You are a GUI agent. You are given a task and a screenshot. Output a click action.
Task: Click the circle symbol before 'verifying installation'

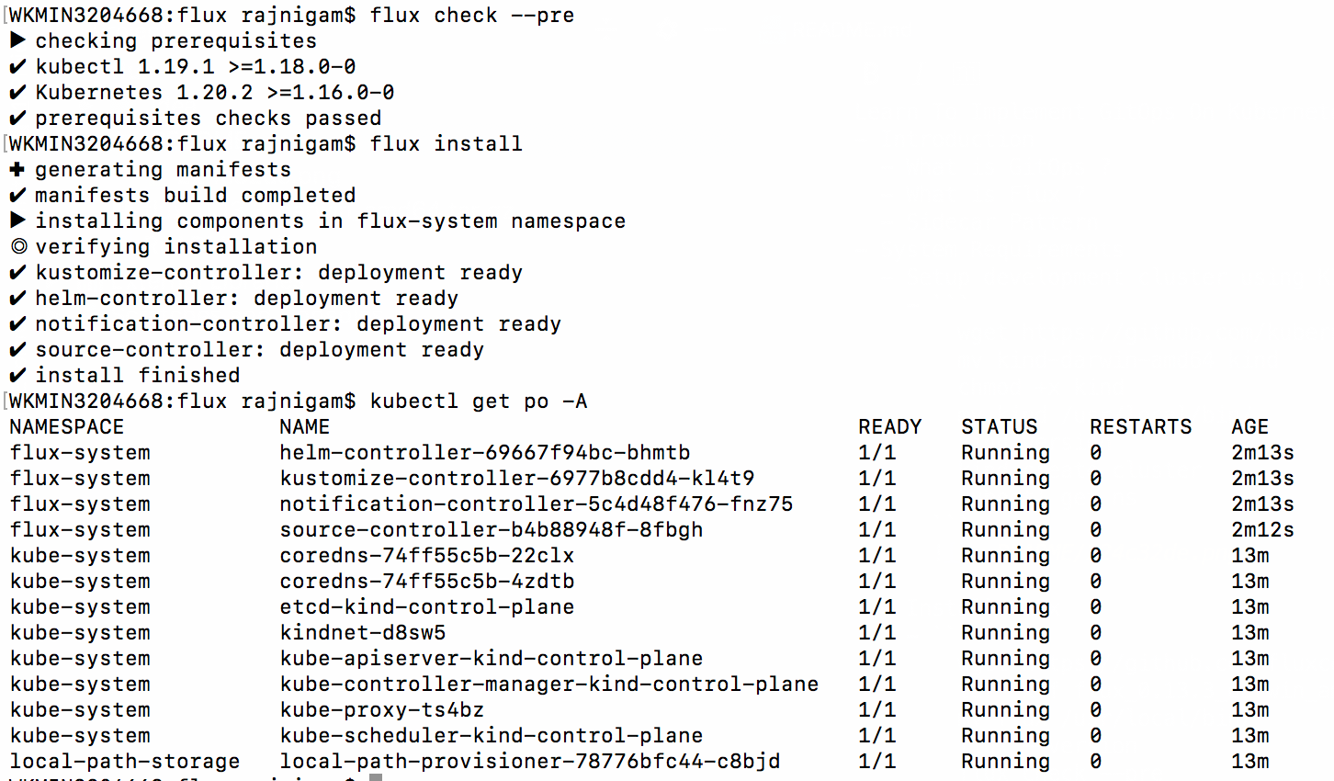tap(18, 247)
